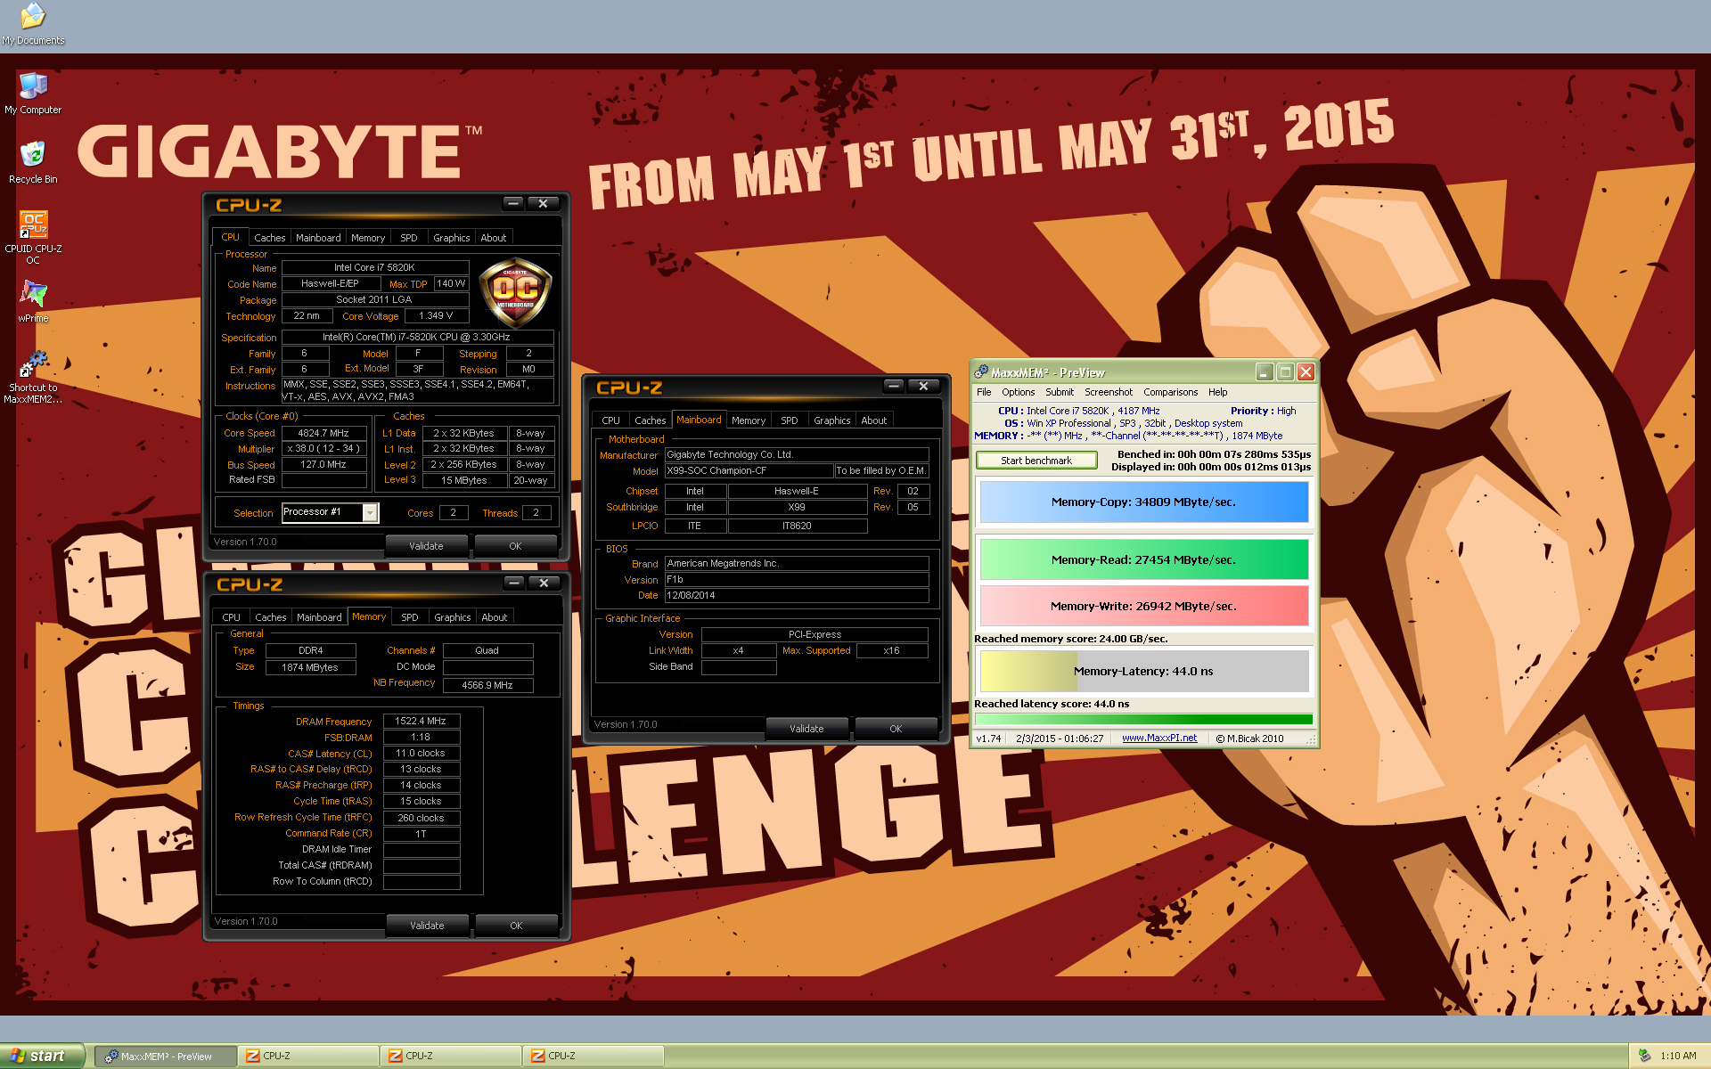
Task: Open the Screenshot menu in MaxxMEM²
Action: tap(1109, 392)
